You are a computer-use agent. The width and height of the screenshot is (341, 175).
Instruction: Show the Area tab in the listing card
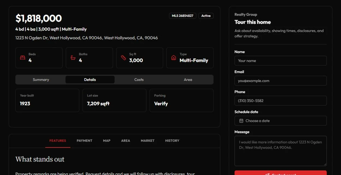188,80
